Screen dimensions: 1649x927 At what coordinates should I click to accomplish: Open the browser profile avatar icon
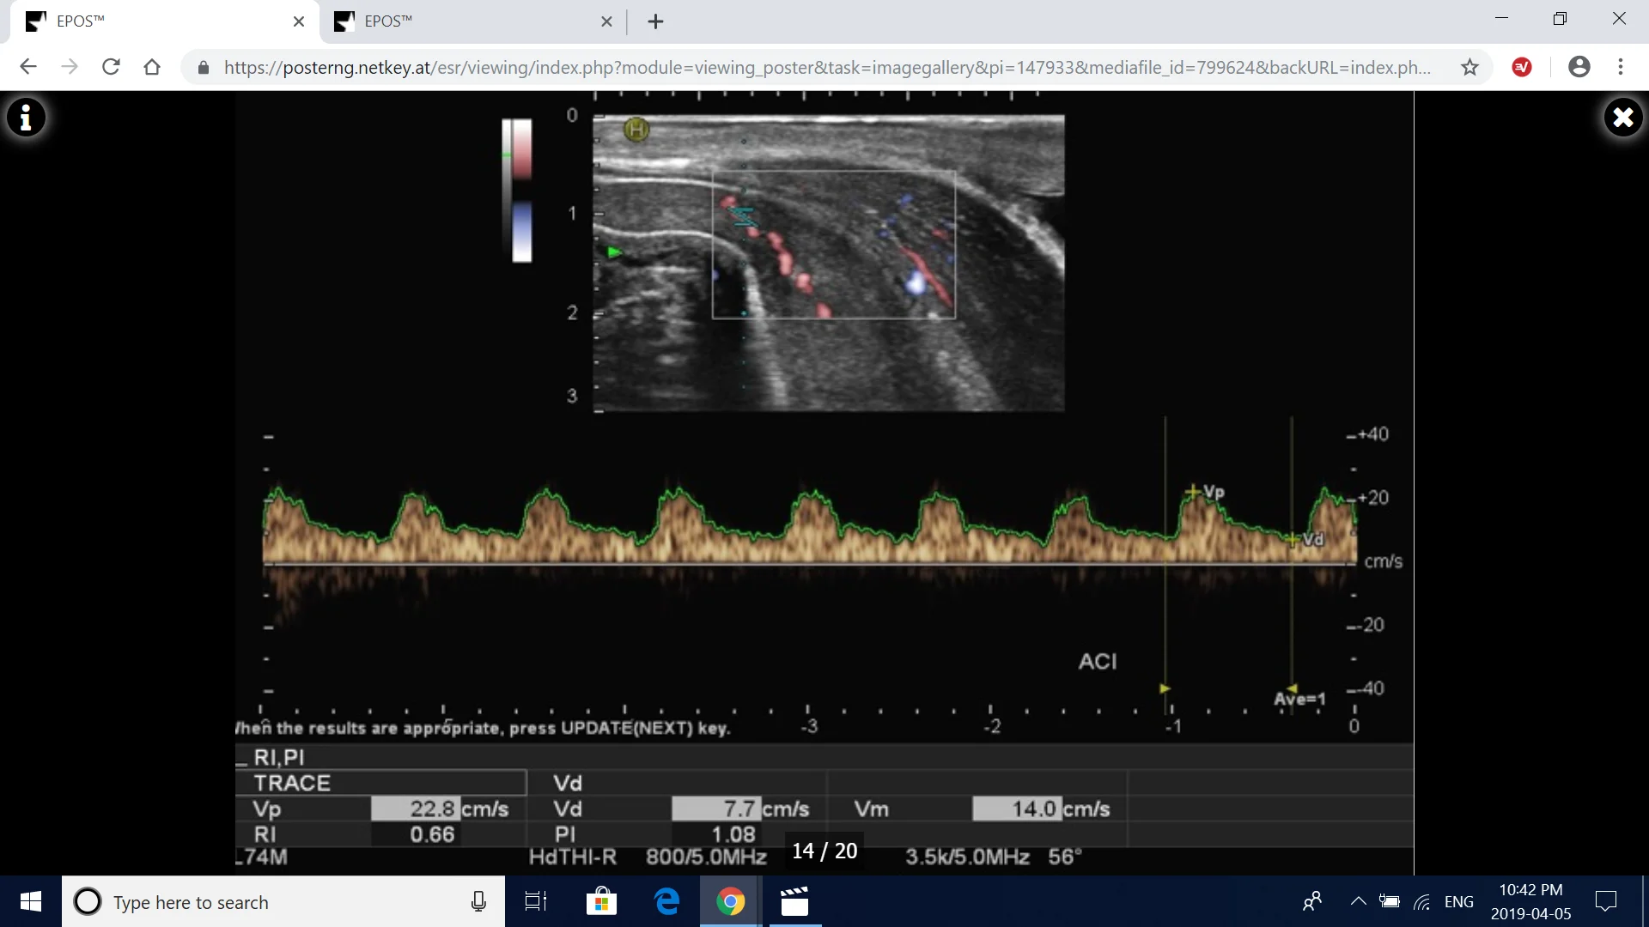(x=1580, y=67)
